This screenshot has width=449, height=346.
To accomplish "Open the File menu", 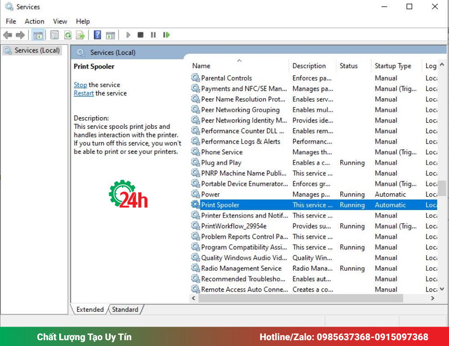I will [x=11, y=22].
